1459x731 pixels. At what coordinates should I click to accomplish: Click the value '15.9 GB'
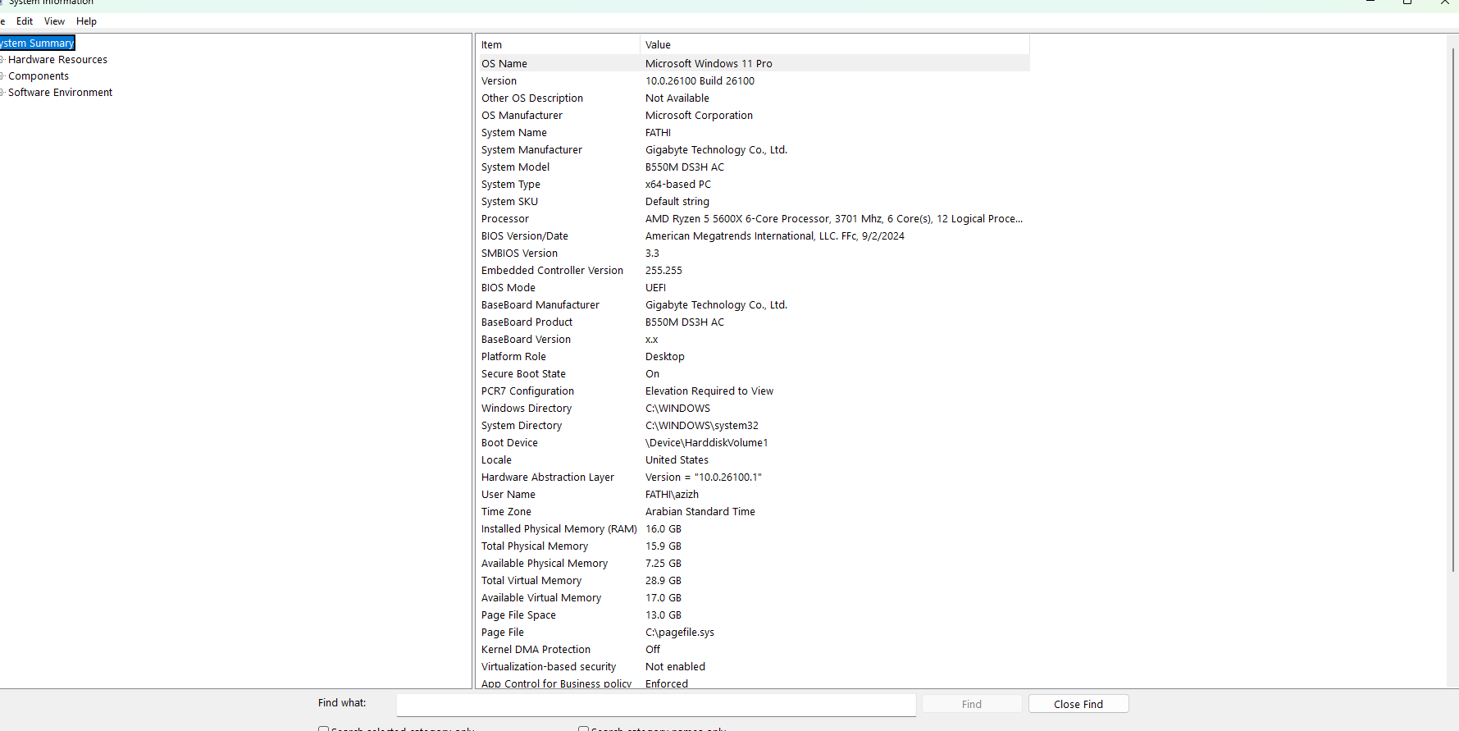pos(663,546)
